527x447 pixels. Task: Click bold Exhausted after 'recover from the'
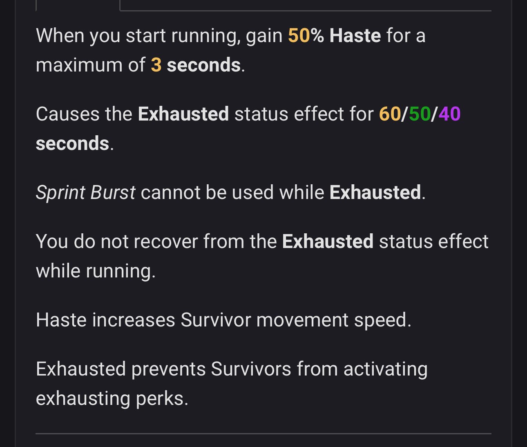click(x=328, y=241)
